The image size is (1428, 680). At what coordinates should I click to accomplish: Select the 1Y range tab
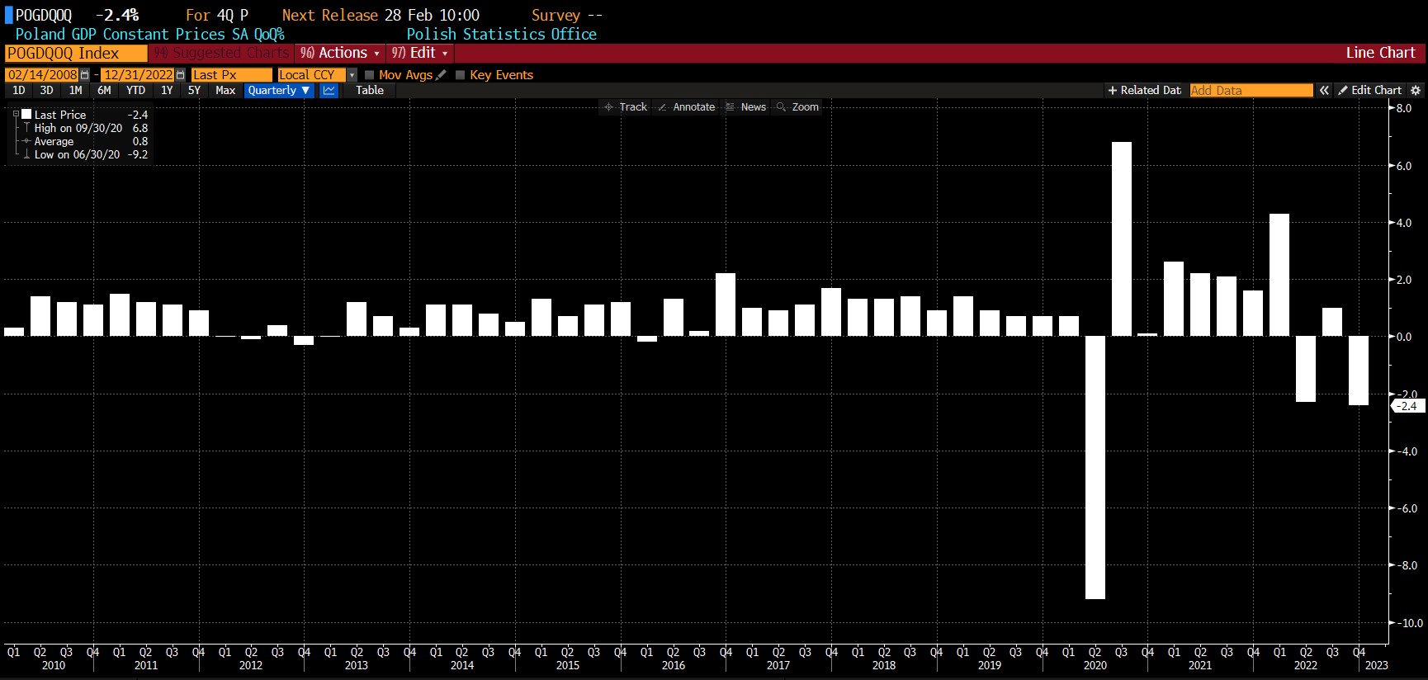point(167,91)
